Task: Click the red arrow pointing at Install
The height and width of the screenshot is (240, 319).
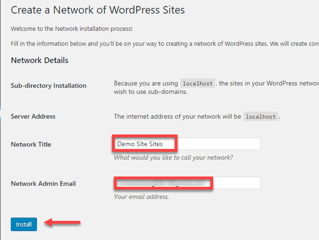Action: pyautogui.click(x=62, y=223)
